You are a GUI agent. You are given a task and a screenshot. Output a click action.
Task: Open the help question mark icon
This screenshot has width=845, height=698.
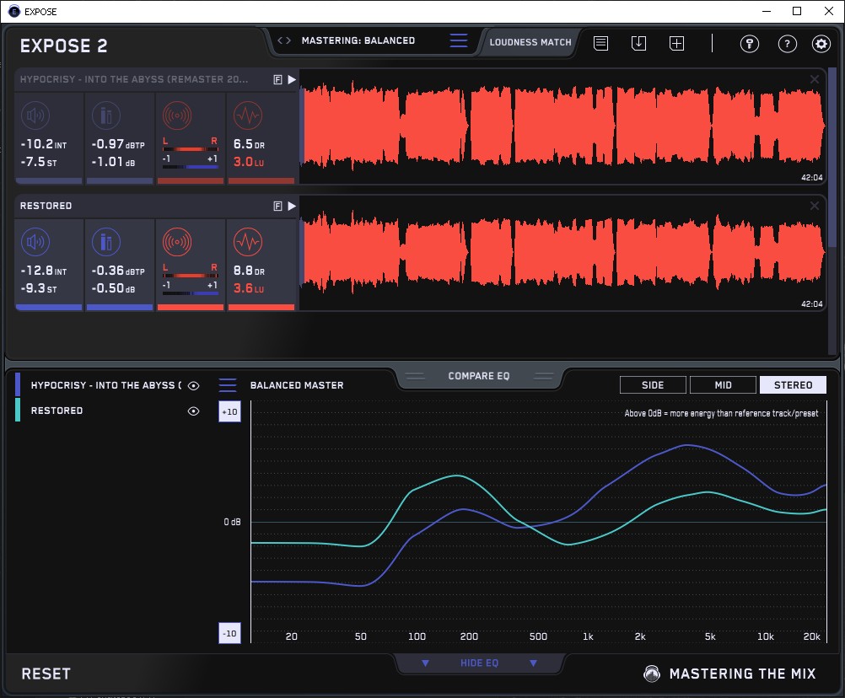pos(787,44)
